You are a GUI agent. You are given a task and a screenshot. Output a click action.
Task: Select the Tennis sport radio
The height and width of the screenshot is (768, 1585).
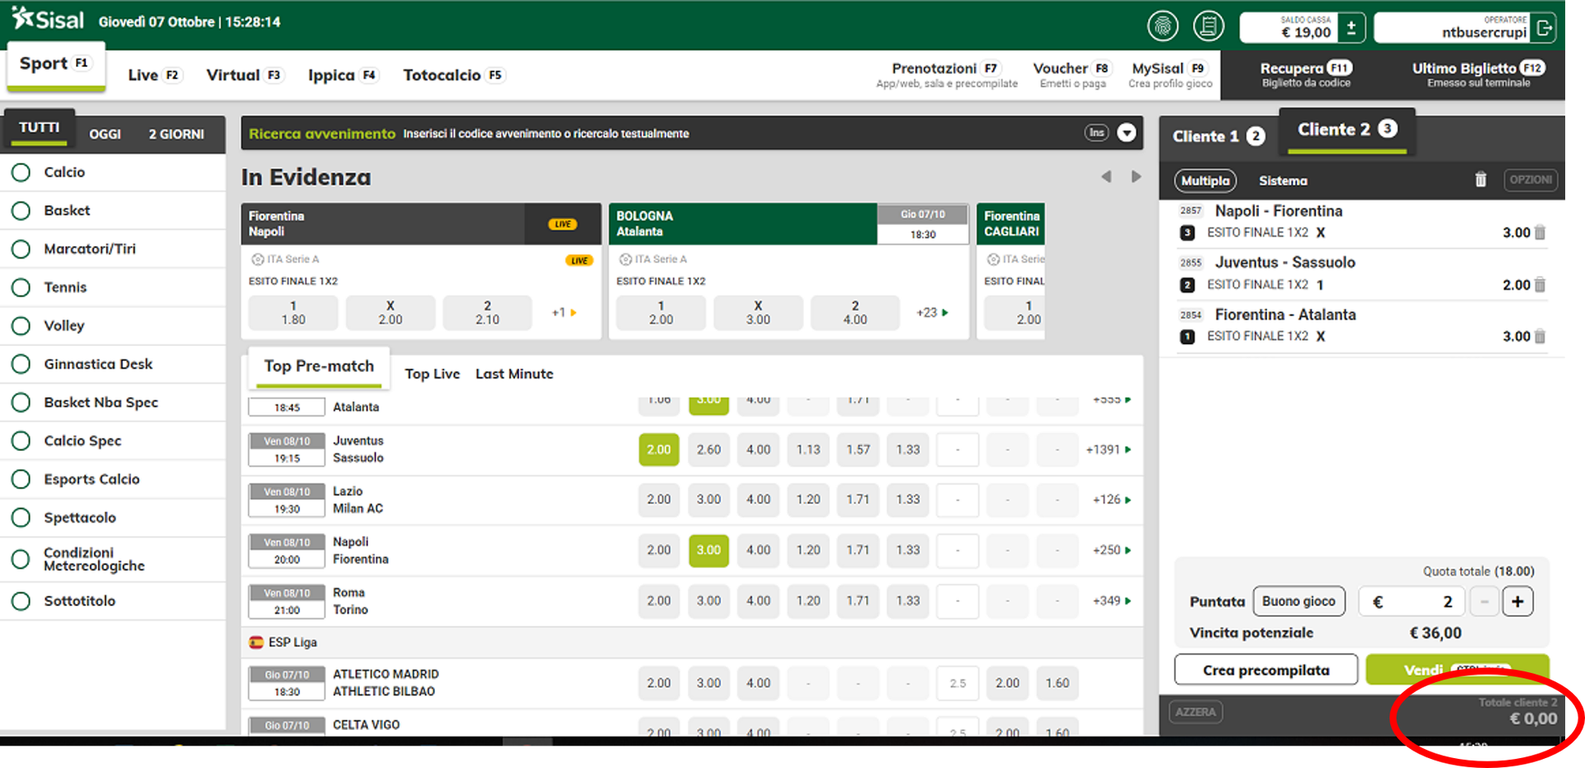pyautogui.click(x=21, y=287)
